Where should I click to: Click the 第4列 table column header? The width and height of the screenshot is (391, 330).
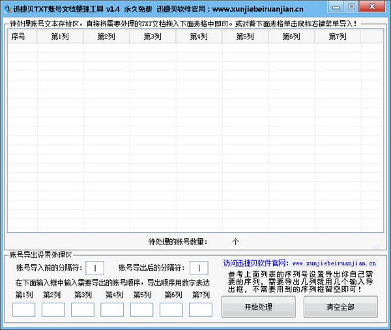[x=199, y=37]
